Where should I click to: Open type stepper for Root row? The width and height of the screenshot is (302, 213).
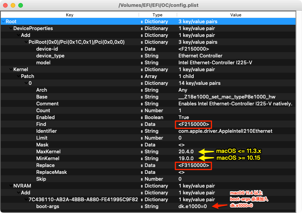142,22
